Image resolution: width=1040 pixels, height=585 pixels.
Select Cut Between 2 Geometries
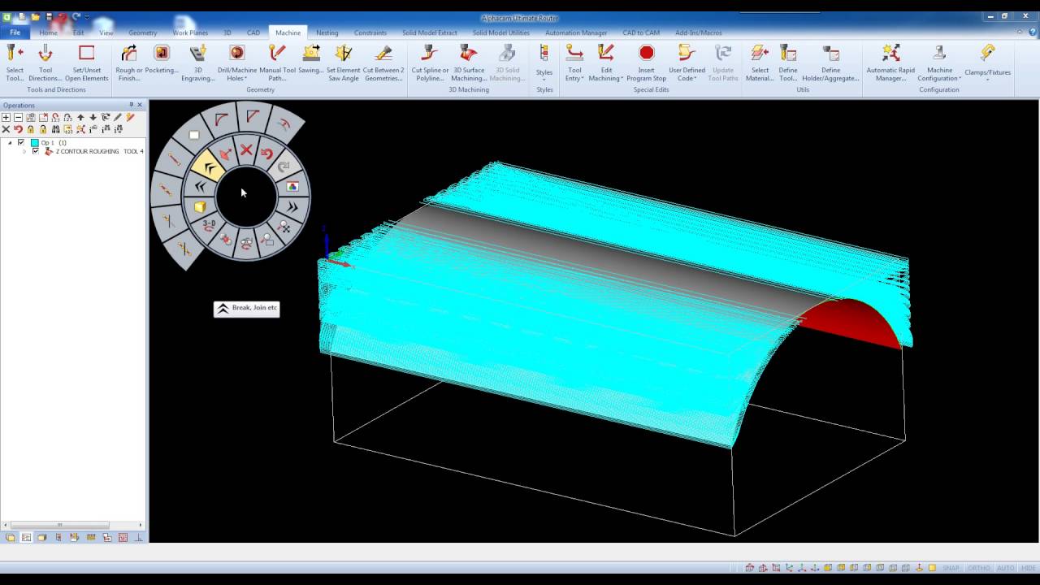pos(383,63)
